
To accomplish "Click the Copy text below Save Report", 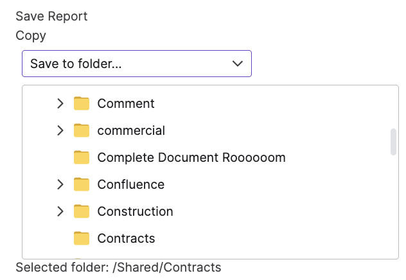I will tap(31, 35).
